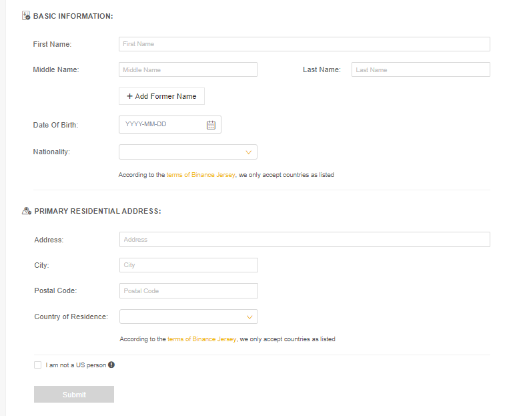Check the I am not a US person box

[x=37, y=365]
